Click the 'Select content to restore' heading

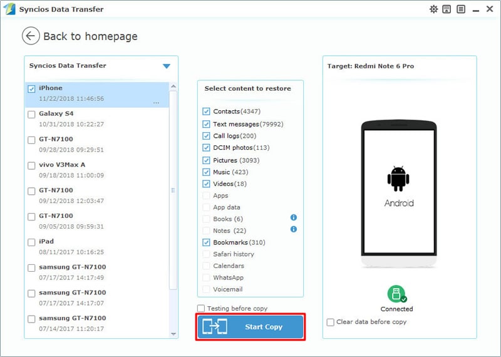tap(247, 88)
